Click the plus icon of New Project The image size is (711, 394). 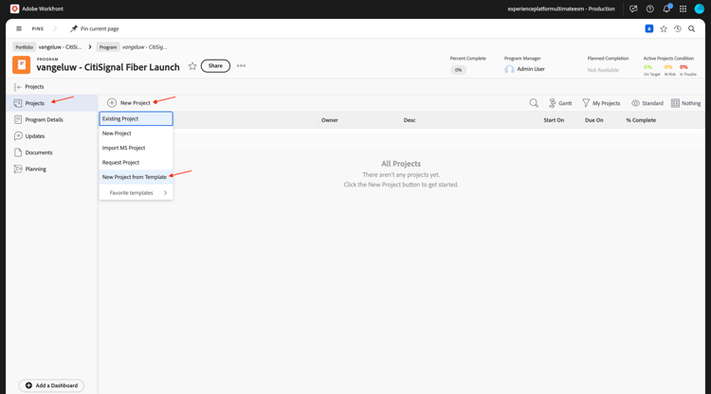point(112,103)
